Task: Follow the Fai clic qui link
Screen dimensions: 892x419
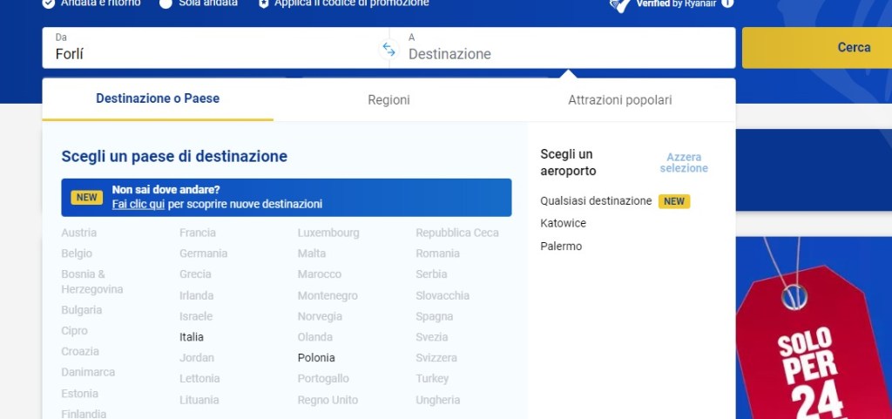Action: [139, 204]
